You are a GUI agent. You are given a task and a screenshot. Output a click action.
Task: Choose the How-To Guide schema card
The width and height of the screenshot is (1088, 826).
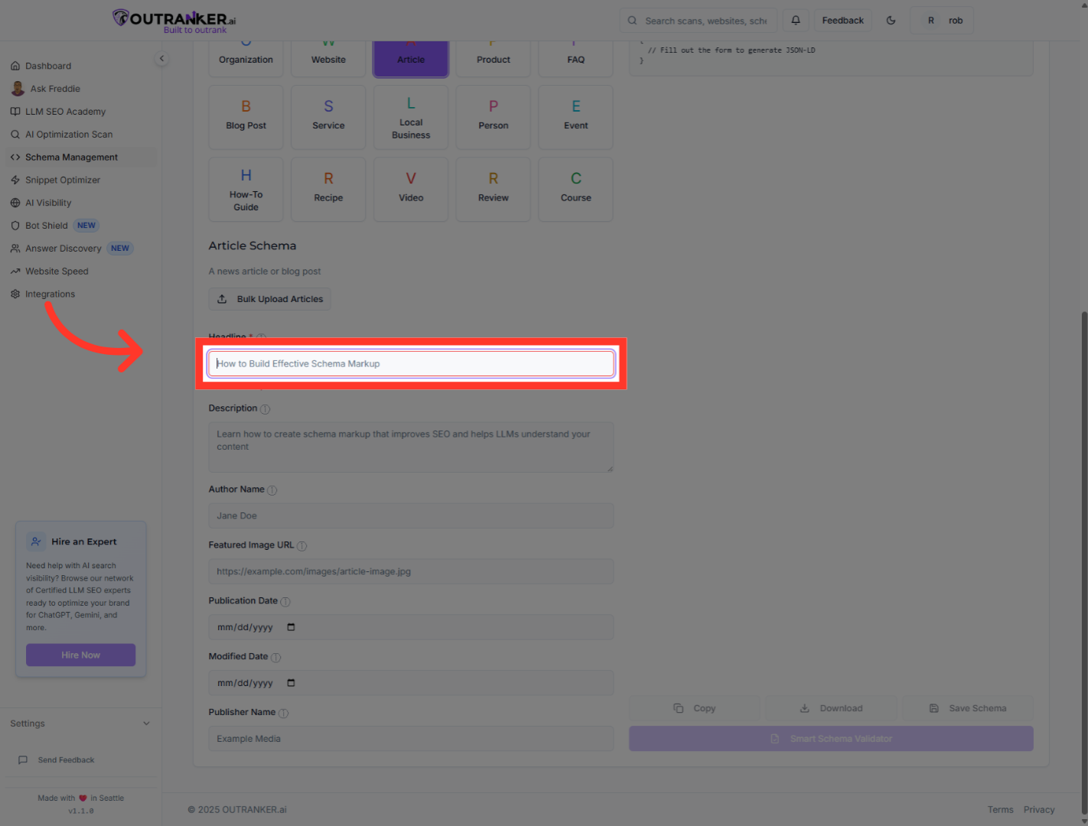pyautogui.click(x=246, y=190)
